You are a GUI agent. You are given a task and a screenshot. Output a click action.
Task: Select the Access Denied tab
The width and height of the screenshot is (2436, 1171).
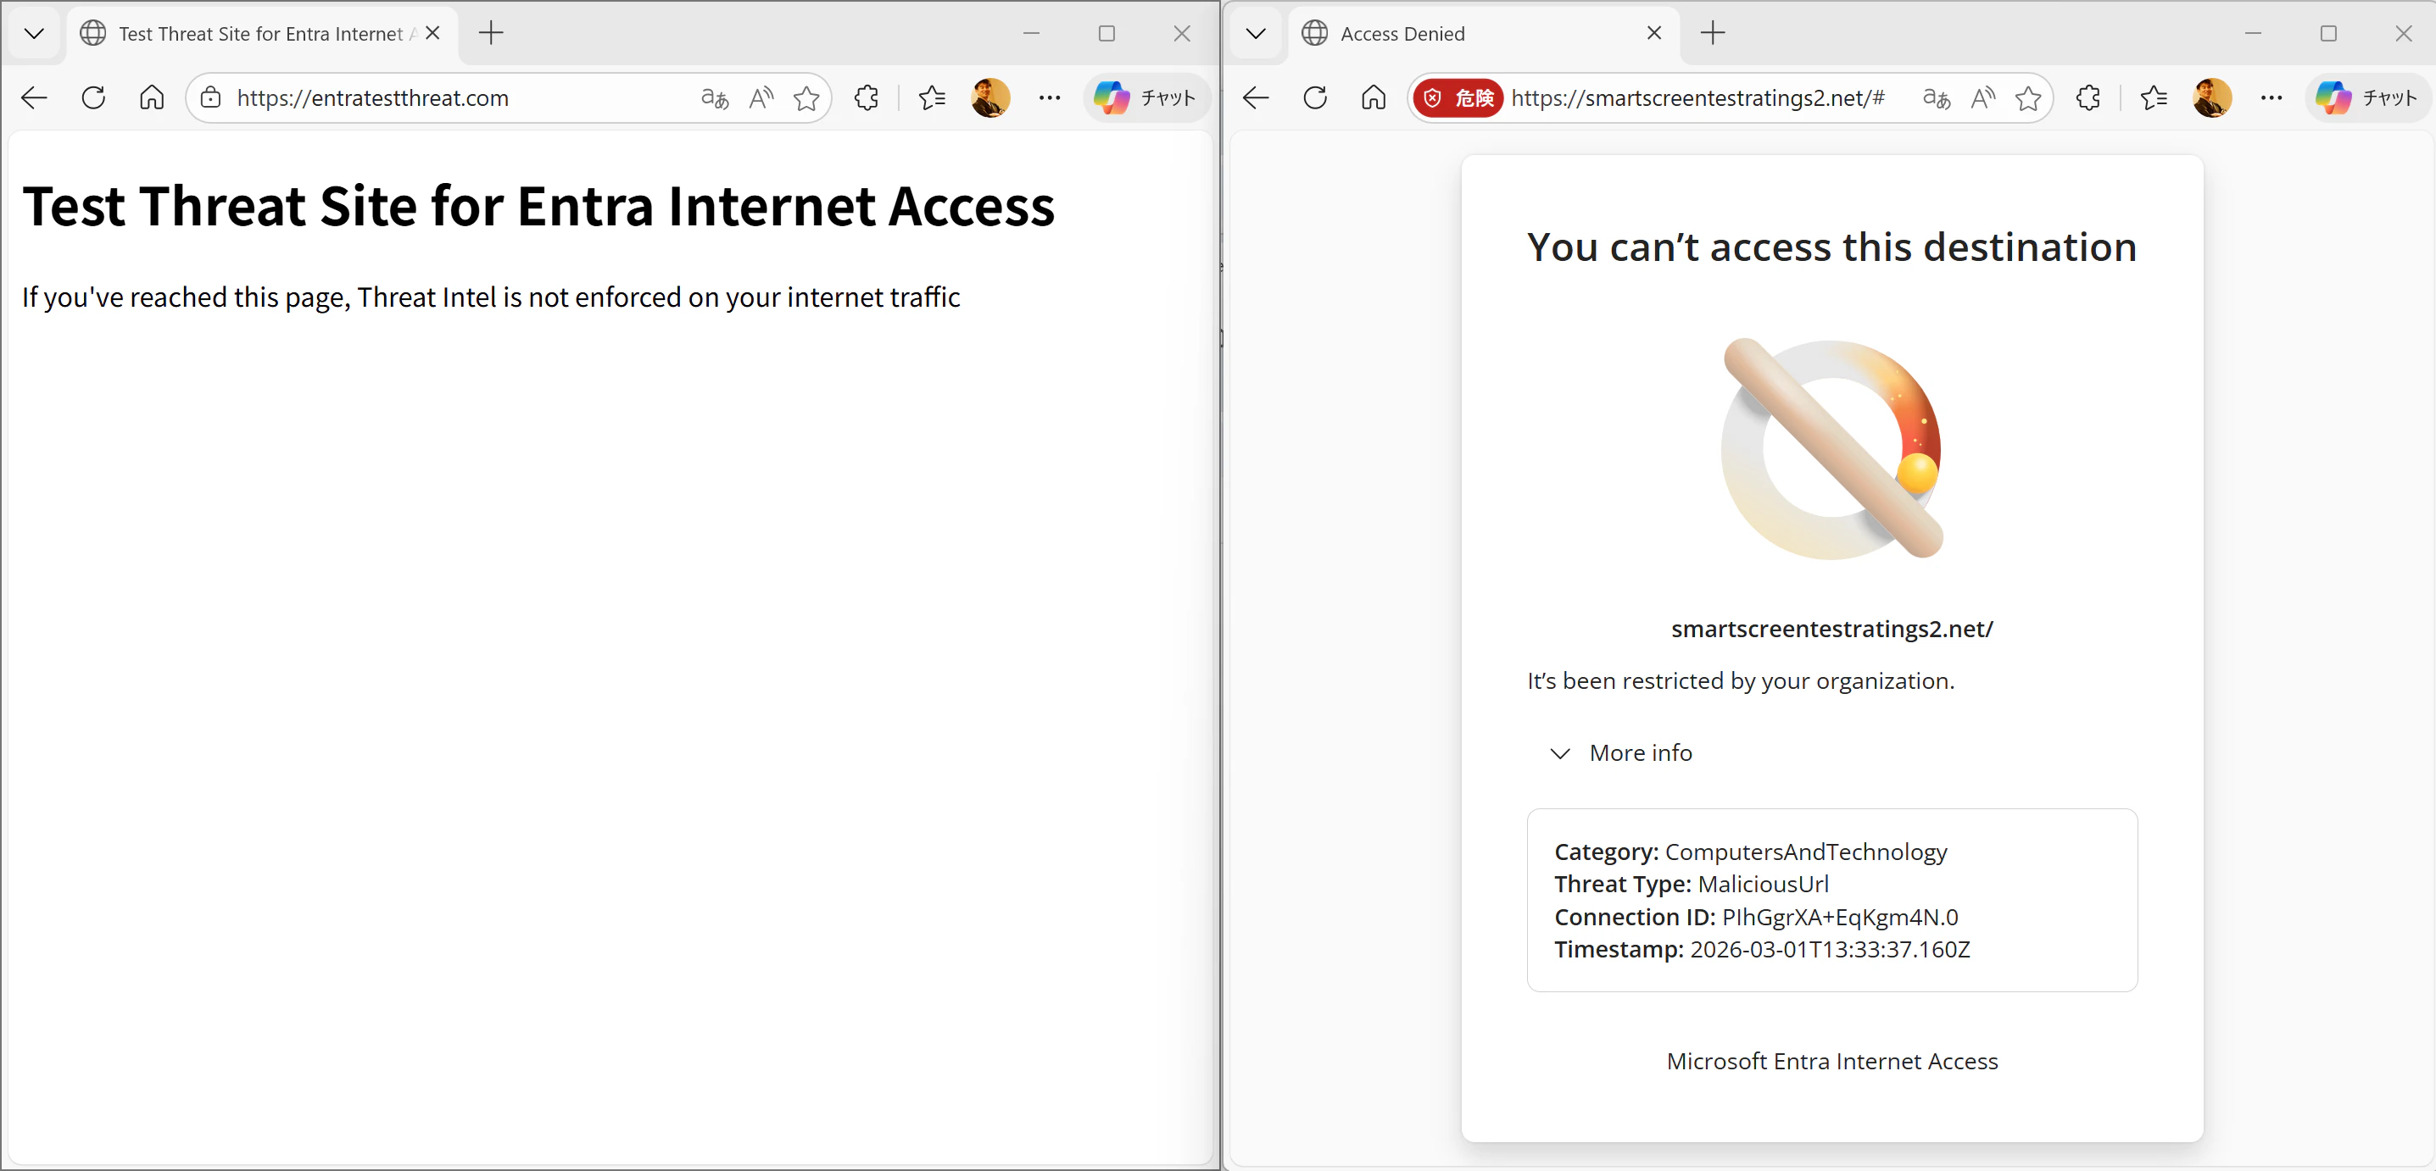point(1484,33)
